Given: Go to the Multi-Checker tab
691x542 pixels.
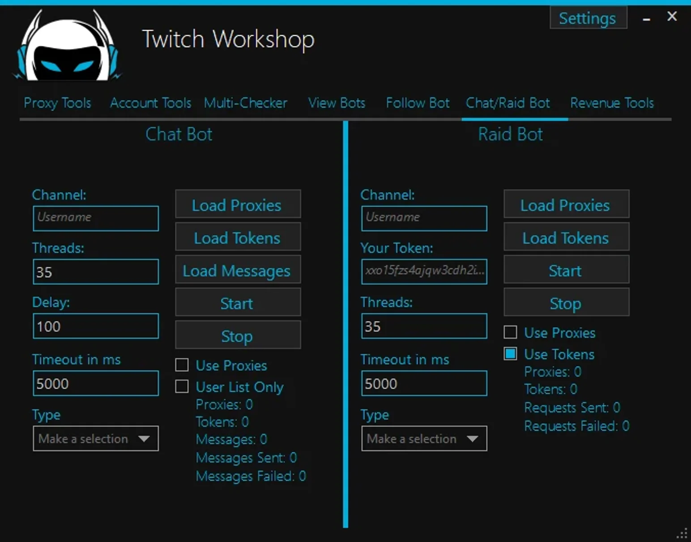Looking at the screenshot, I should (x=246, y=103).
